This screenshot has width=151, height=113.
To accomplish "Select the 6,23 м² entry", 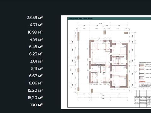I will click(x=36, y=54).
